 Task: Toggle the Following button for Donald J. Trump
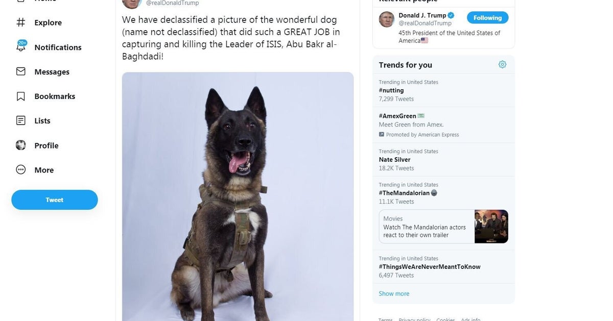(487, 18)
